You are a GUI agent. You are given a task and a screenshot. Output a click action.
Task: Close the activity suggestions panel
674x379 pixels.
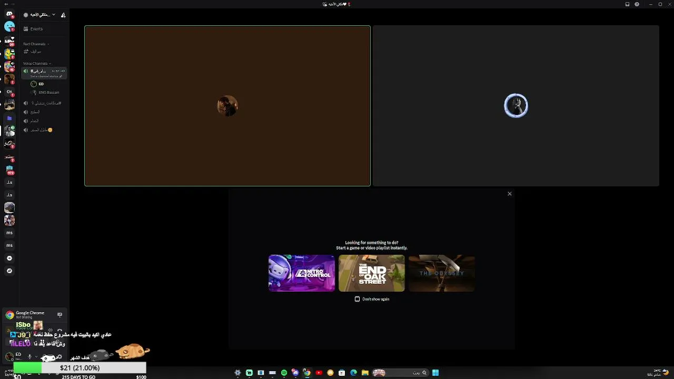click(510, 194)
